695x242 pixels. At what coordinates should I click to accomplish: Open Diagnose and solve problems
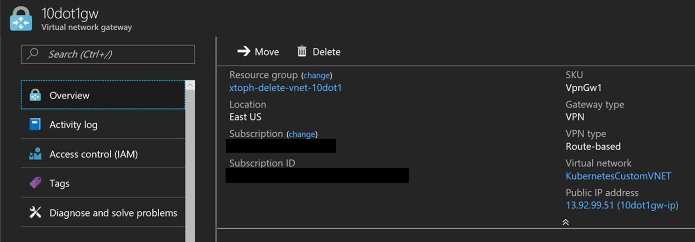click(103, 213)
